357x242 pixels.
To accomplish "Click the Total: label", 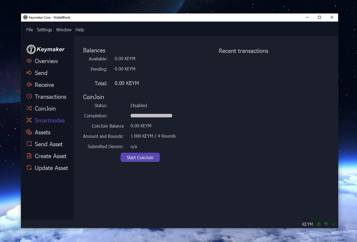I will (101, 84).
